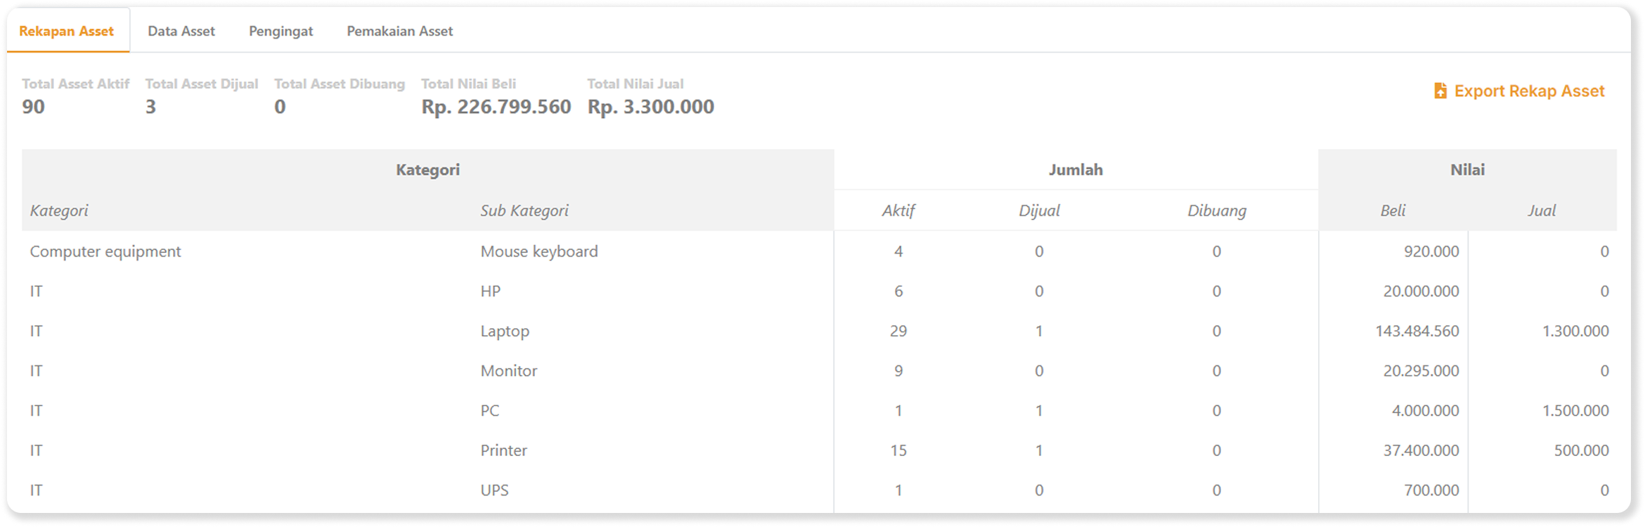
Task: Sort by the Jual column
Action: pyautogui.click(x=1543, y=209)
